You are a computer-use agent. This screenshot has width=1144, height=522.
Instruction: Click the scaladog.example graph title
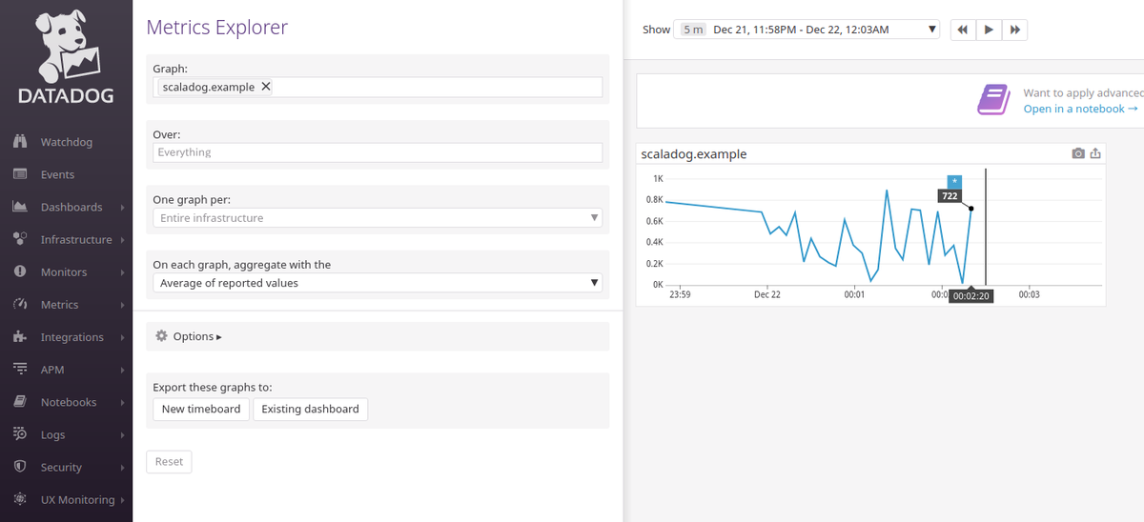(694, 153)
